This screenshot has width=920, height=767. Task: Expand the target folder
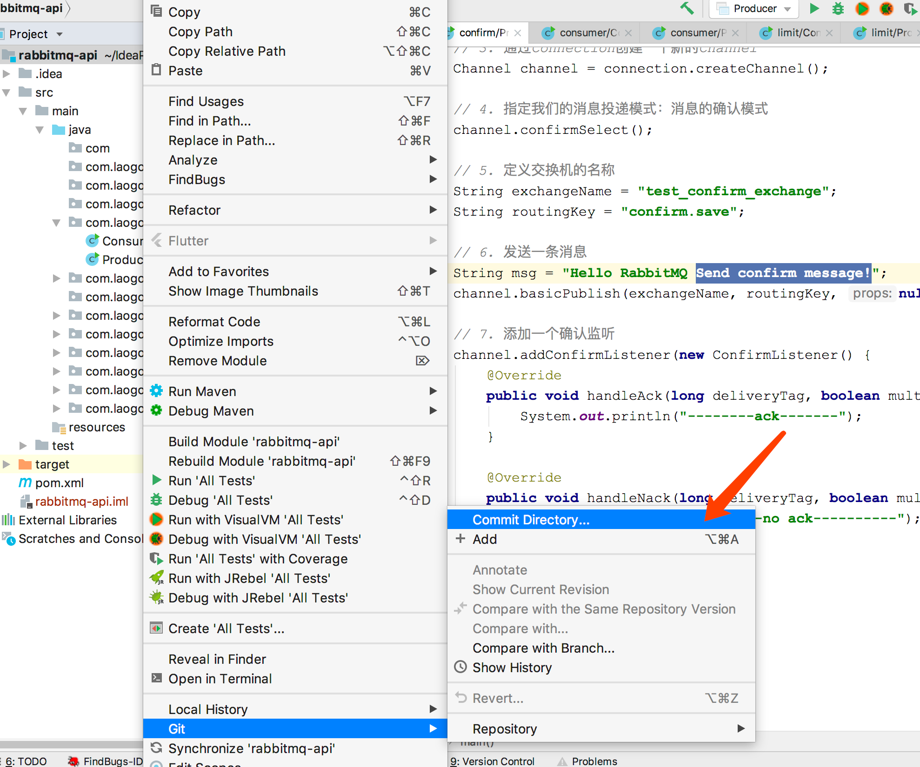[x=7, y=464]
